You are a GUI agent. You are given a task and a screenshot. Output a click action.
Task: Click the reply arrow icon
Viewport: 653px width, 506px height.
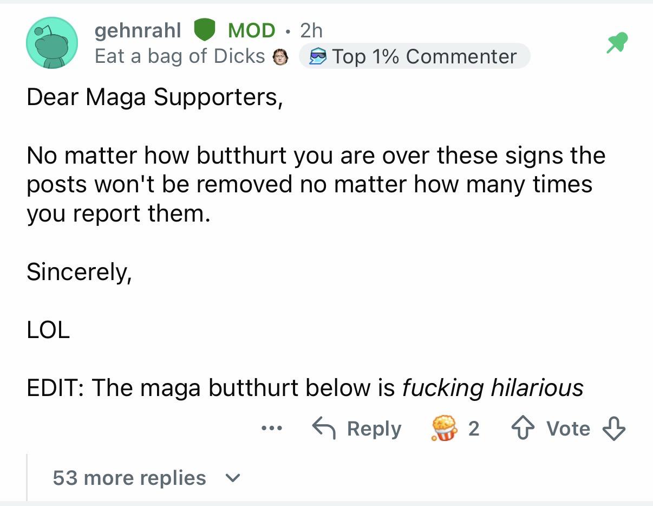pyautogui.click(x=324, y=429)
